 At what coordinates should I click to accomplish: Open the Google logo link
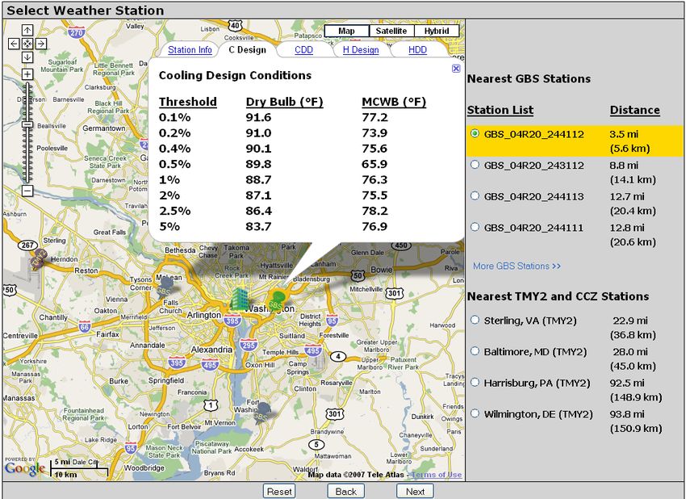tap(24, 469)
